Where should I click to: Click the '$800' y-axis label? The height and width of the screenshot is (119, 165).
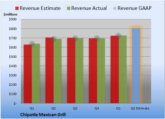(x=13, y=29)
